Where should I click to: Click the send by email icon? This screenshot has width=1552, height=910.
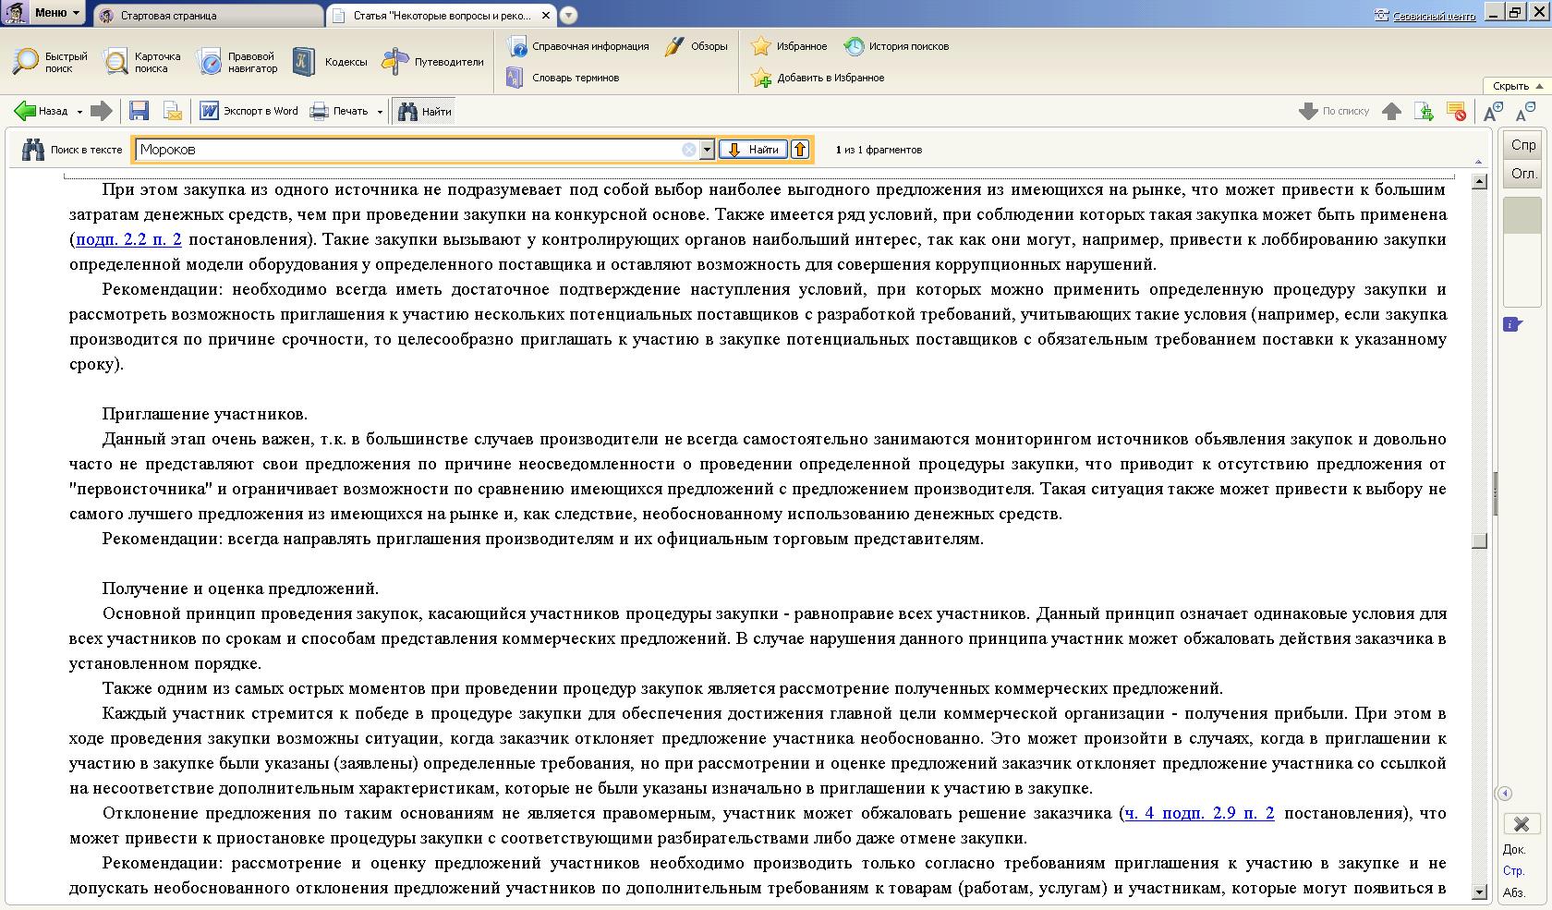coord(173,112)
